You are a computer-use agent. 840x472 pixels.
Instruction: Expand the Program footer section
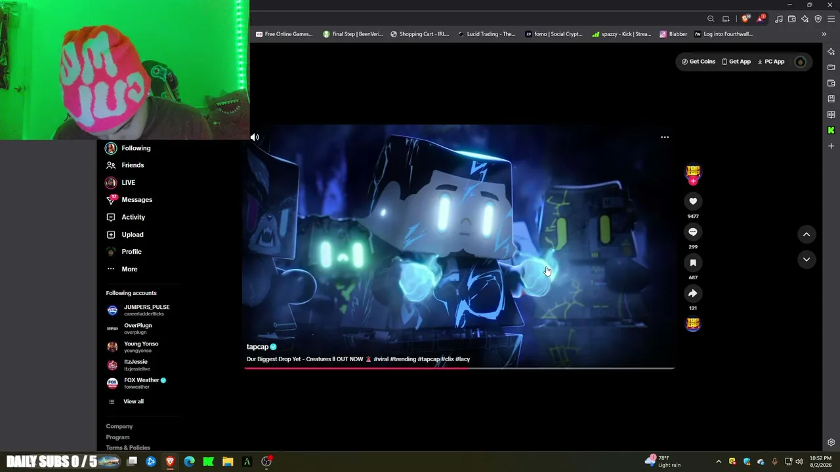tap(117, 437)
